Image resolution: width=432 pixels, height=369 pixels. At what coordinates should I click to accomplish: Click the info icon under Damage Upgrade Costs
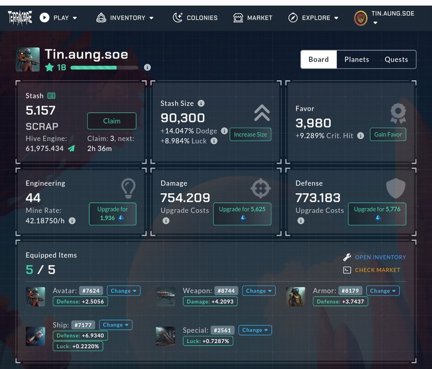pos(166,221)
